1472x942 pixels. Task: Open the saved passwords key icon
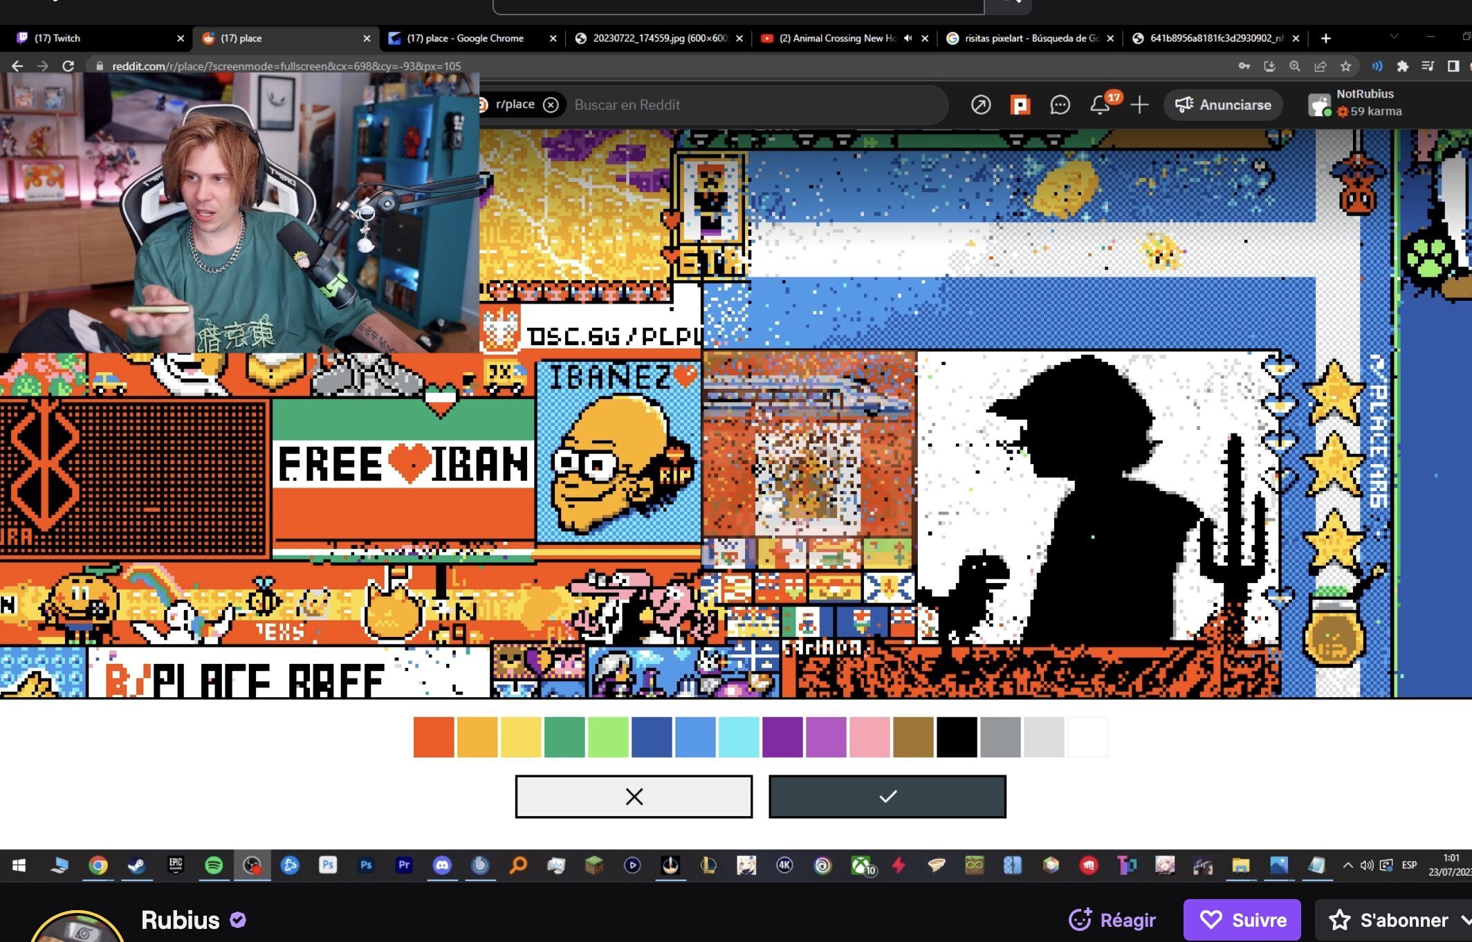1244,66
